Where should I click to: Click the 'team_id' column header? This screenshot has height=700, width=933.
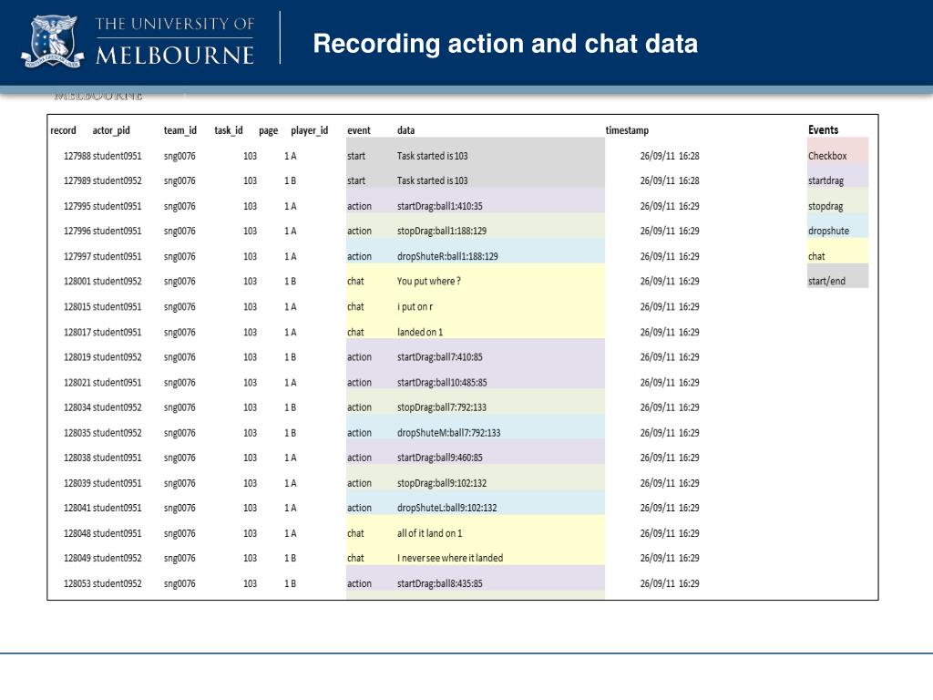[180, 130]
